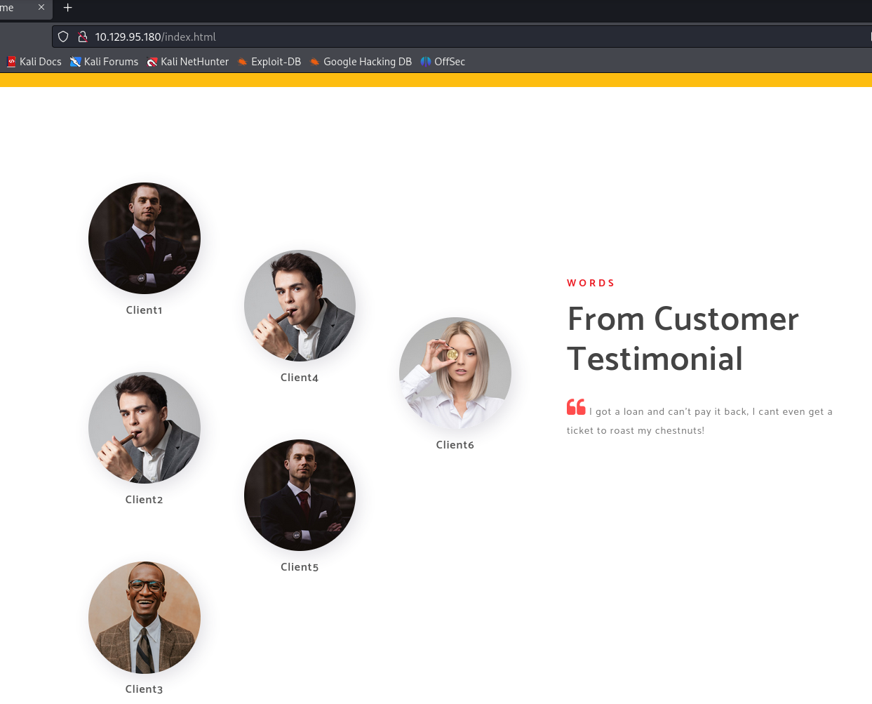Open the Exploit-DB bookmark
The height and width of the screenshot is (704, 872).
pyautogui.click(x=269, y=62)
